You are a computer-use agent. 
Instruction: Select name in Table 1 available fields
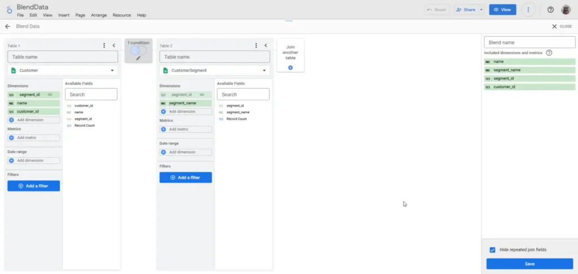click(x=79, y=112)
